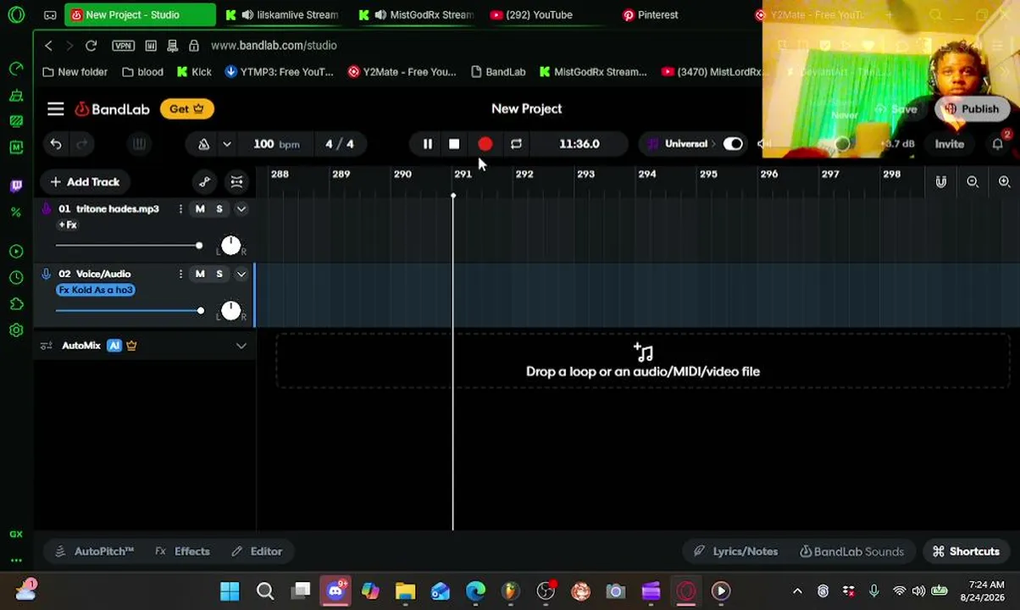Adjust the Voice/Audio volume slider
This screenshot has width=1020, height=610.
point(130,311)
